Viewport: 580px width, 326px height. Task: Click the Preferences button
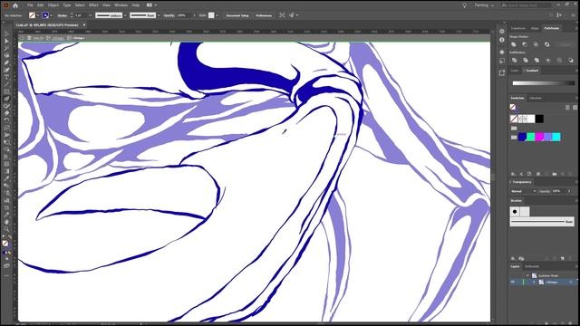click(264, 15)
